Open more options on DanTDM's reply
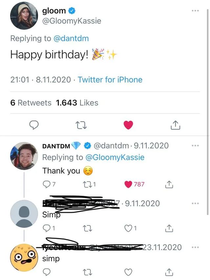Viewport: 210px width, 280px height. pos(196,145)
